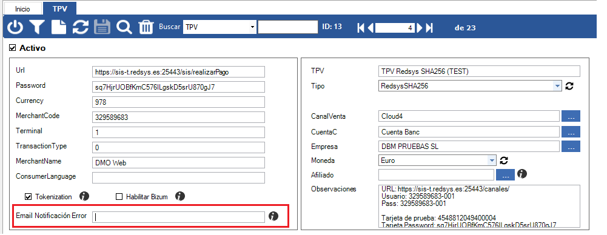Viewport: 607px width, 235px height.
Task: Browse CanalVenta with ellipsis button
Action: 571,116
